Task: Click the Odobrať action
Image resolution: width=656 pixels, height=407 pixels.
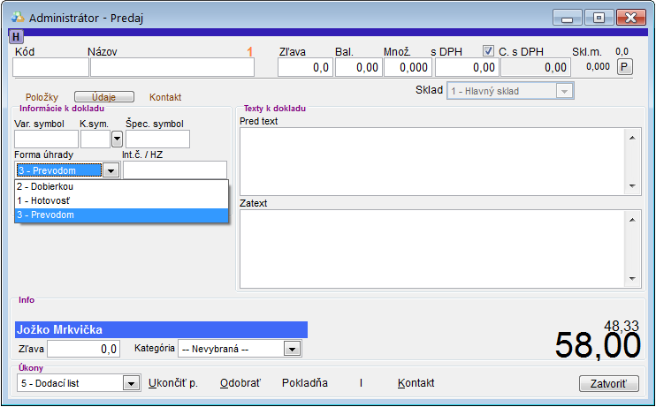Action: tap(240, 383)
